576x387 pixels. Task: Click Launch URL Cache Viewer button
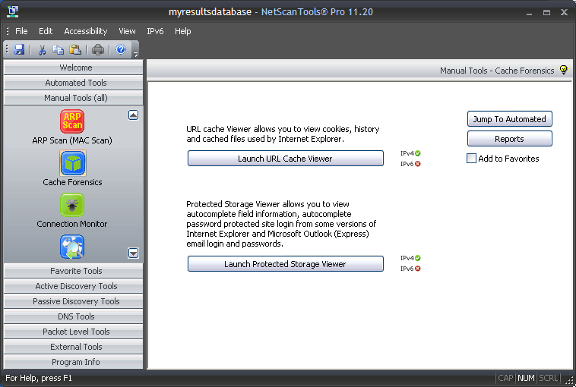pyautogui.click(x=286, y=158)
